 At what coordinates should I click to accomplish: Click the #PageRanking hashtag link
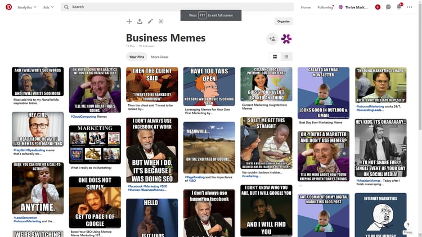pyautogui.click(x=195, y=177)
